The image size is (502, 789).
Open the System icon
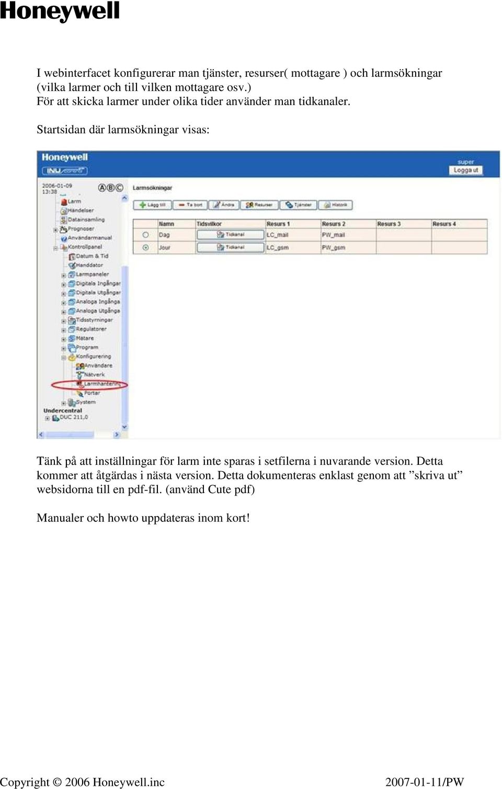tap(72, 403)
